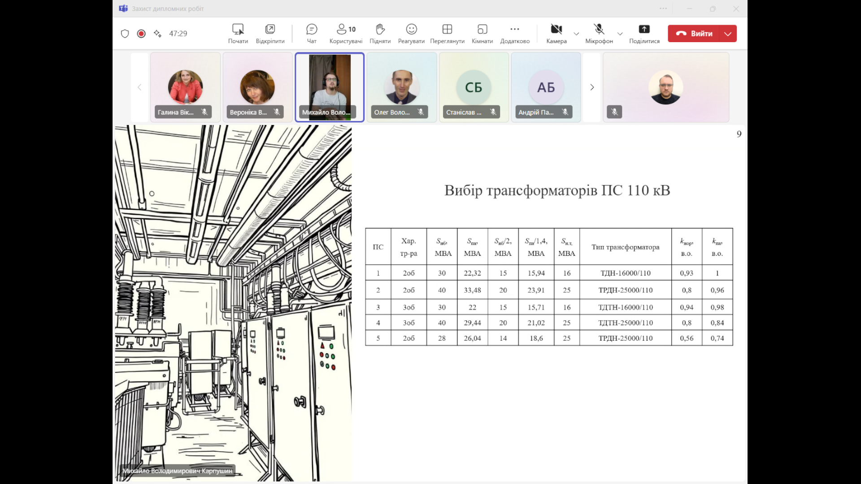The image size is (861, 484).
Task: Open the Chat (Чат) panel
Action: click(x=311, y=33)
